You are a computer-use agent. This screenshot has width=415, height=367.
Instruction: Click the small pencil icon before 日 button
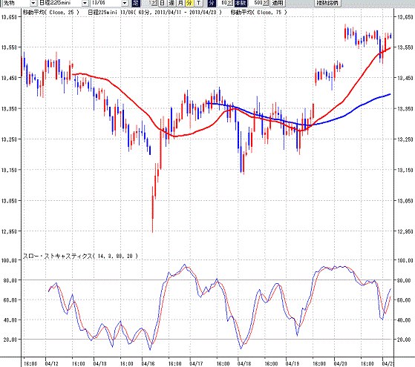pyautogui.click(x=154, y=3)
